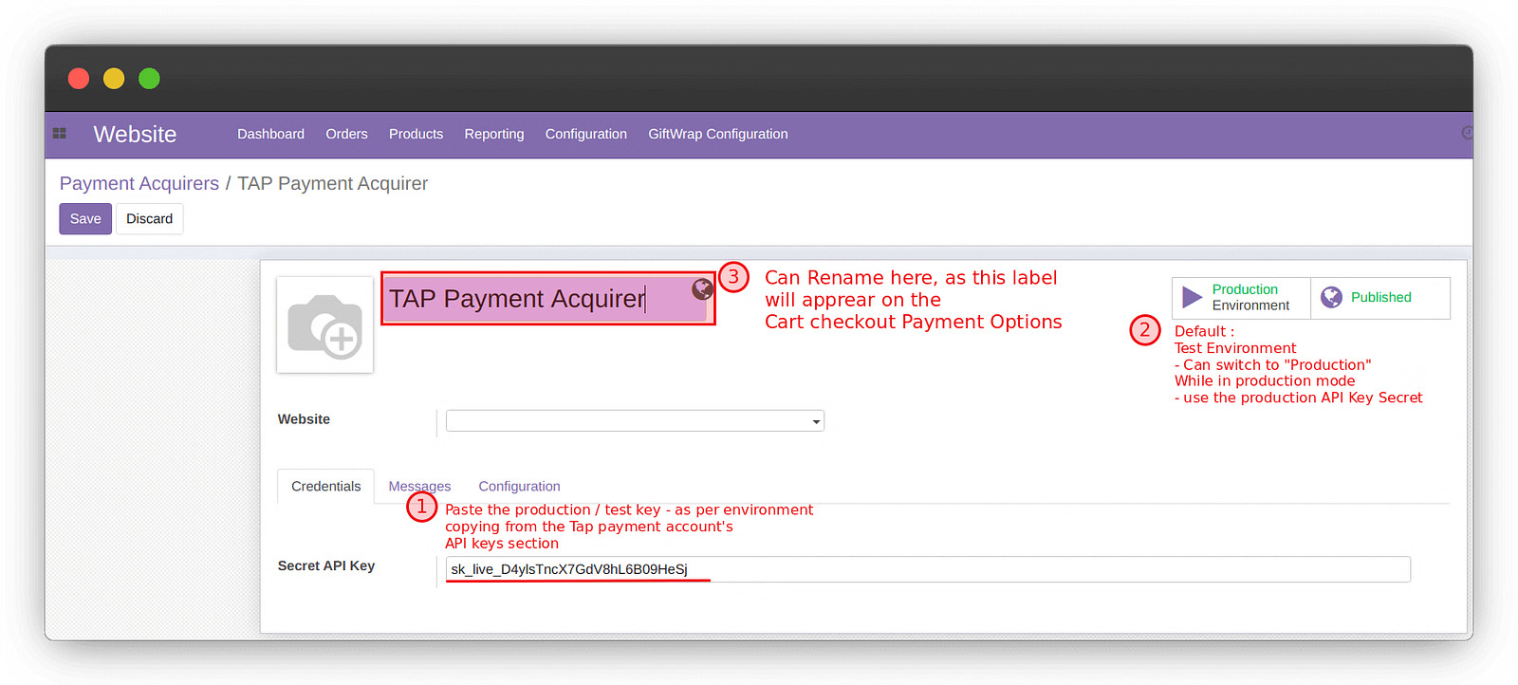
Task: Open the GiftWrap Configuration menu
Action: pyautogui.click(x=717, y=134)
